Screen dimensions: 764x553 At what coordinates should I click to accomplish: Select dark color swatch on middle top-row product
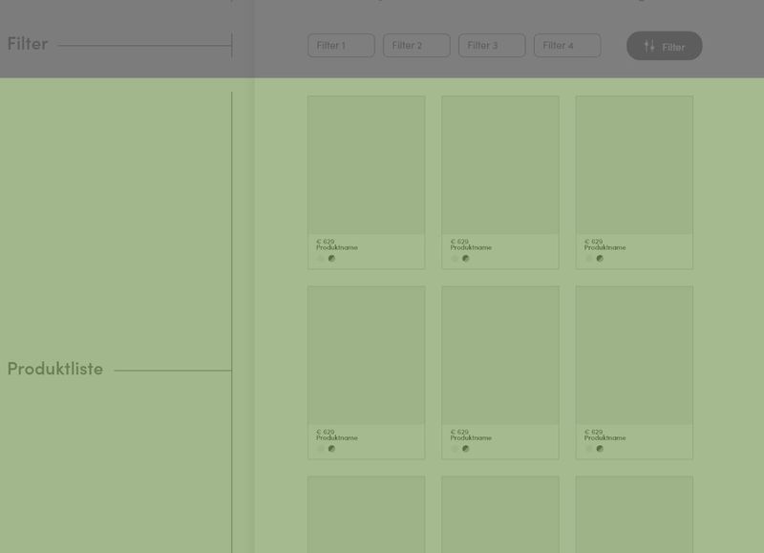tap(466, 258)
